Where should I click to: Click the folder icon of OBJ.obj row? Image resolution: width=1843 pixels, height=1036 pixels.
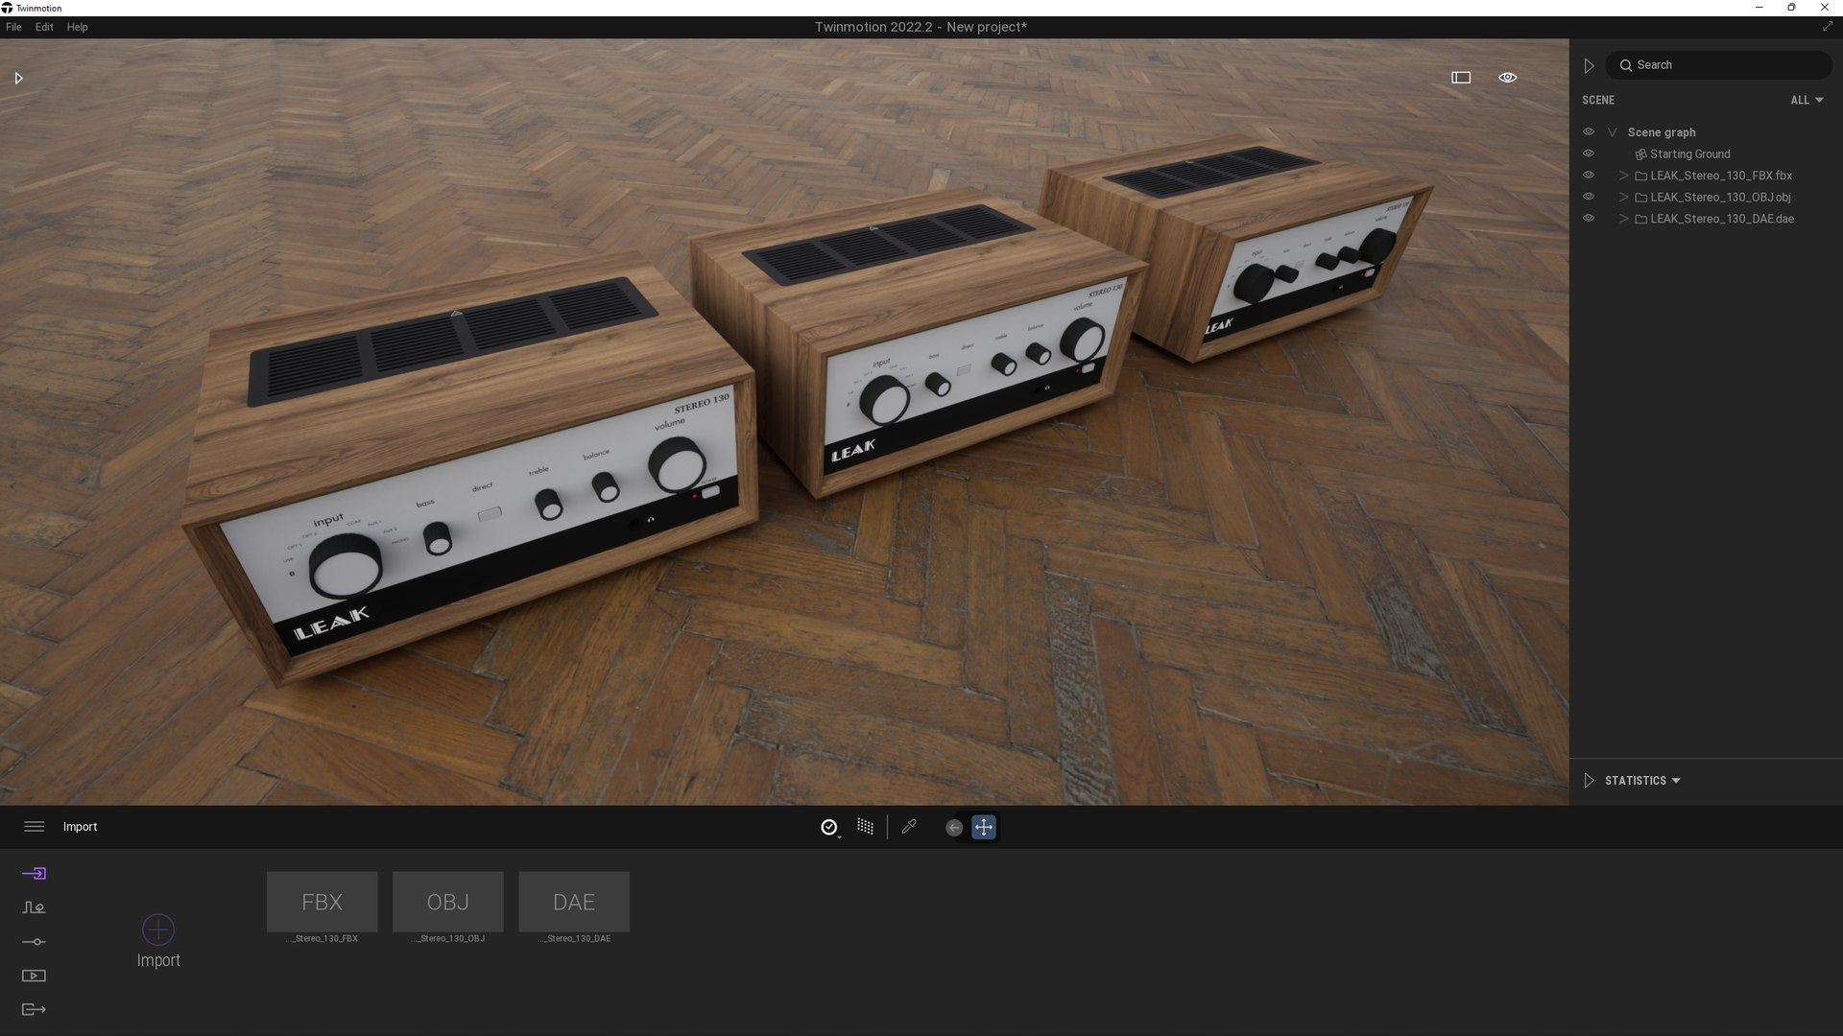pyautogui.click(x=1641, y=198)
